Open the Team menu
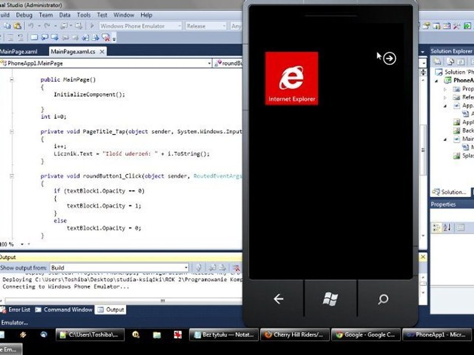474x355 pixels. pos(45,15)
